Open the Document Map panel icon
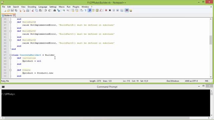 [x=97, y=10]
